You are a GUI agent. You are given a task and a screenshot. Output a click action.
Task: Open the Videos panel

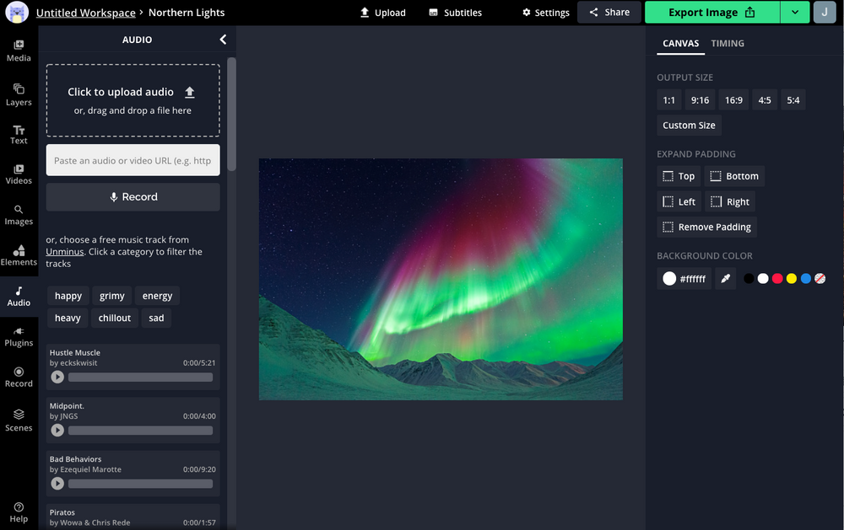tap(19, 174)
